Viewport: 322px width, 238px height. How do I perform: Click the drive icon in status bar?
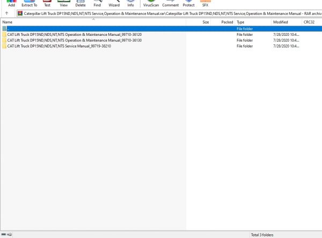4,234
